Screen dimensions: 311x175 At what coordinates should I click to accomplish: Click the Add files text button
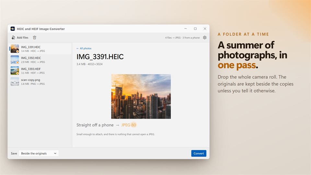point(22,38)
